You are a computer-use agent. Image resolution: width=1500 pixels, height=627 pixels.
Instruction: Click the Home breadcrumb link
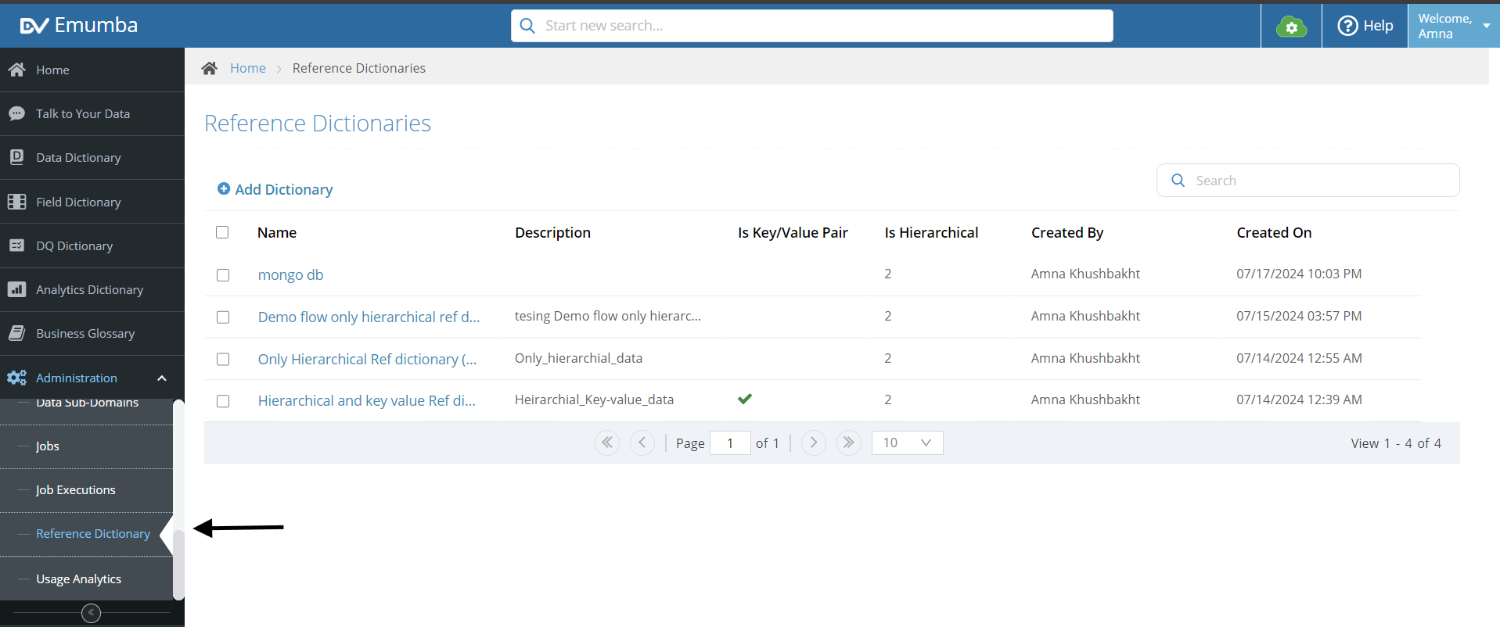(248, 68)
